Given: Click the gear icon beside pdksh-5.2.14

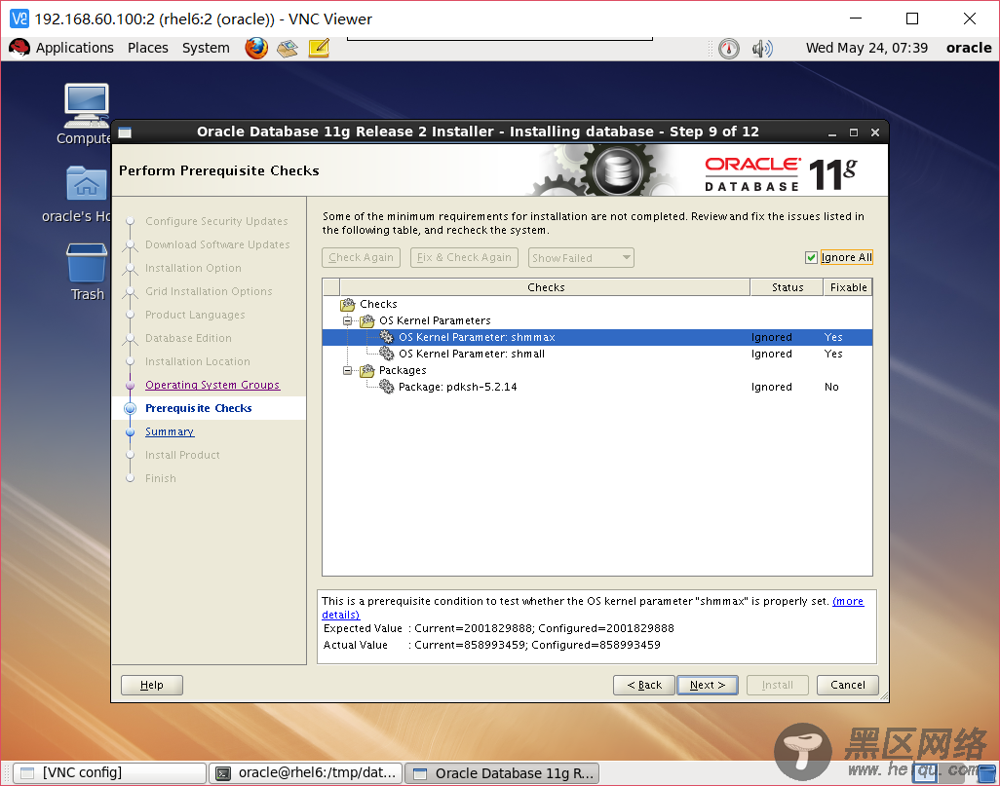Looking at the screenshot, I should pyautogui.click(x=387, y=387).
